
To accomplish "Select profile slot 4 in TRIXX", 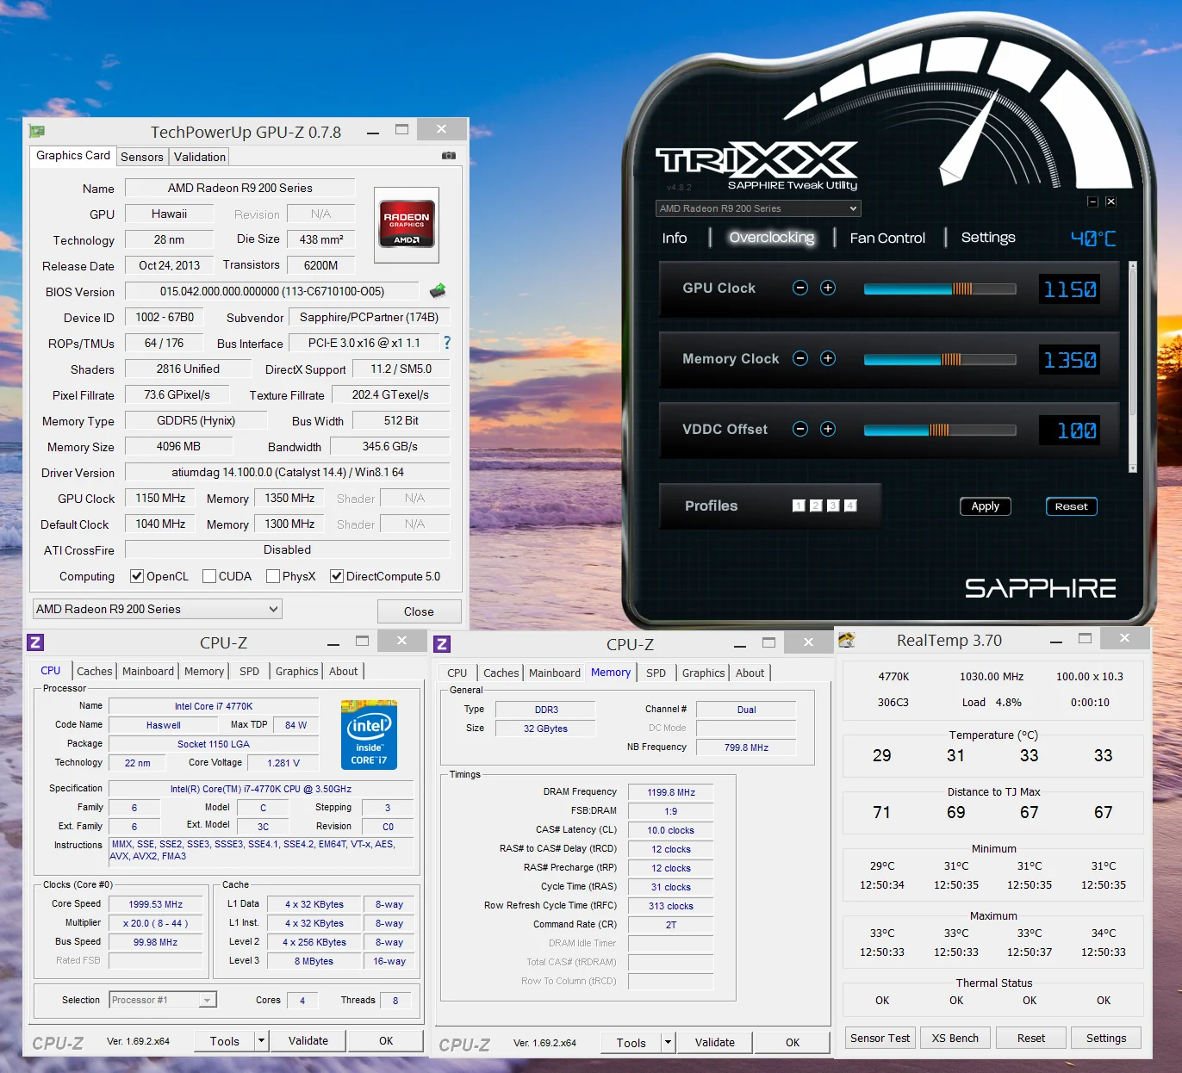I will click(850, 506).
